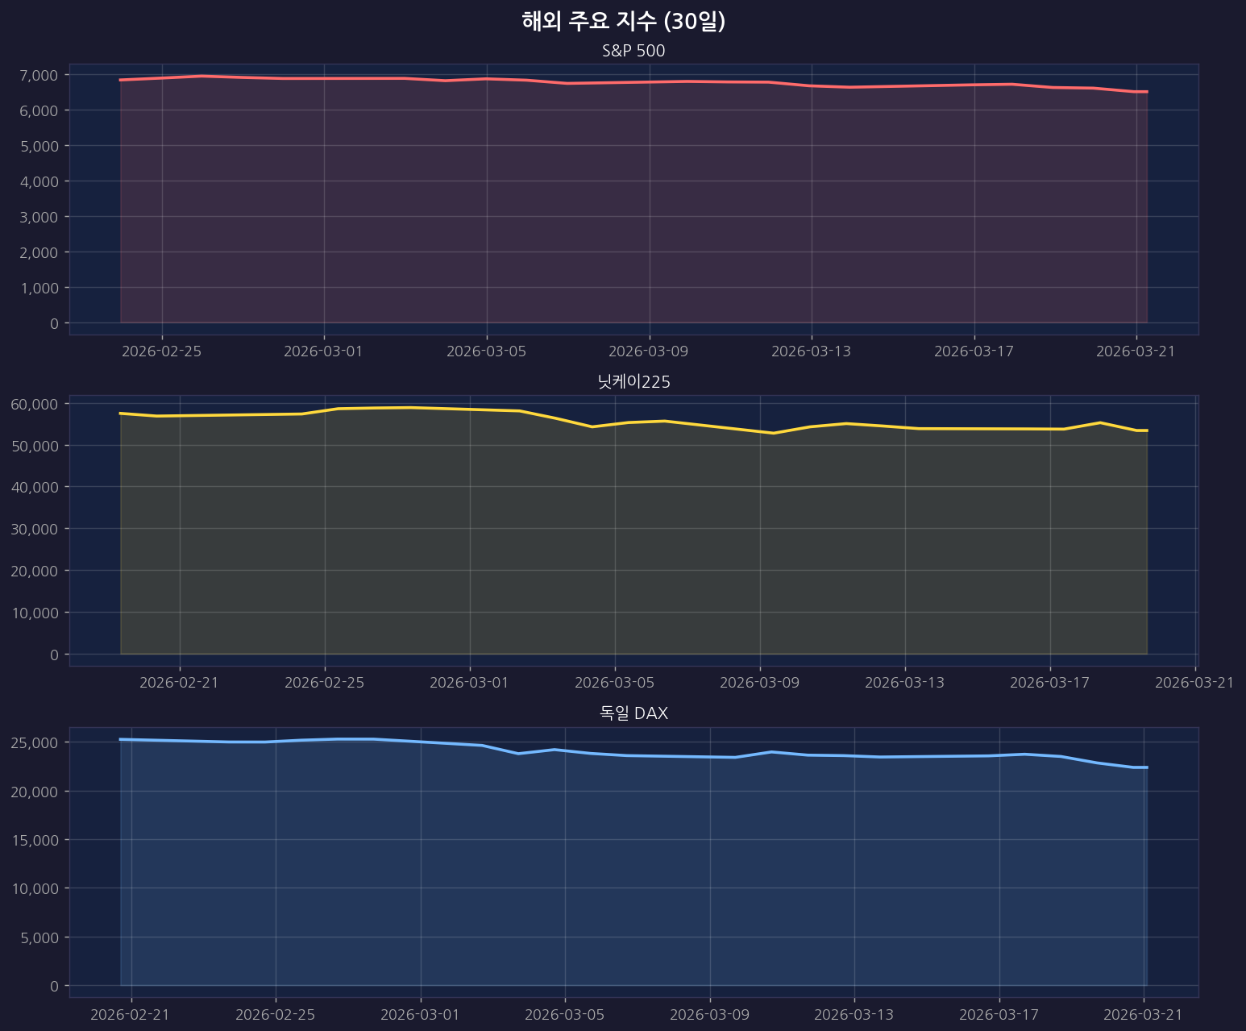Image resolution: width=1246 pixels, height=1031 pixels.
Task: Click the 15,000 label on the DAX axis
Action: [35, 840]
